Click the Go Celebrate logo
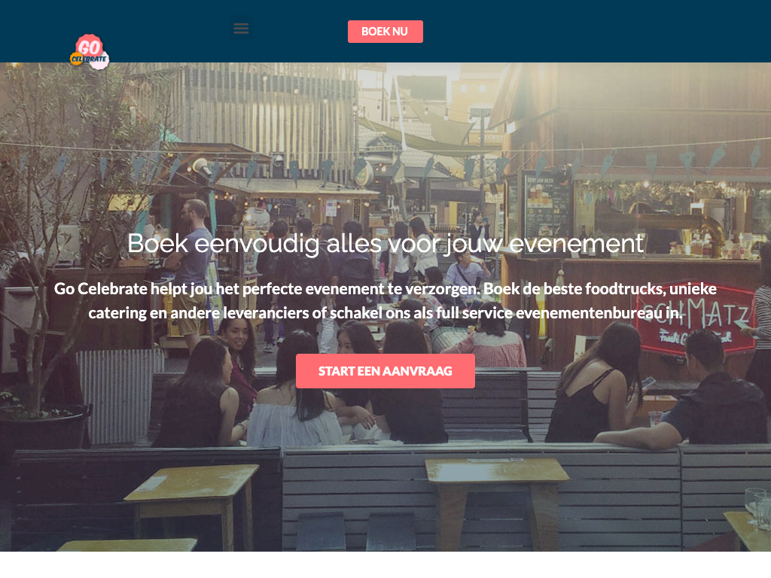 90,52
